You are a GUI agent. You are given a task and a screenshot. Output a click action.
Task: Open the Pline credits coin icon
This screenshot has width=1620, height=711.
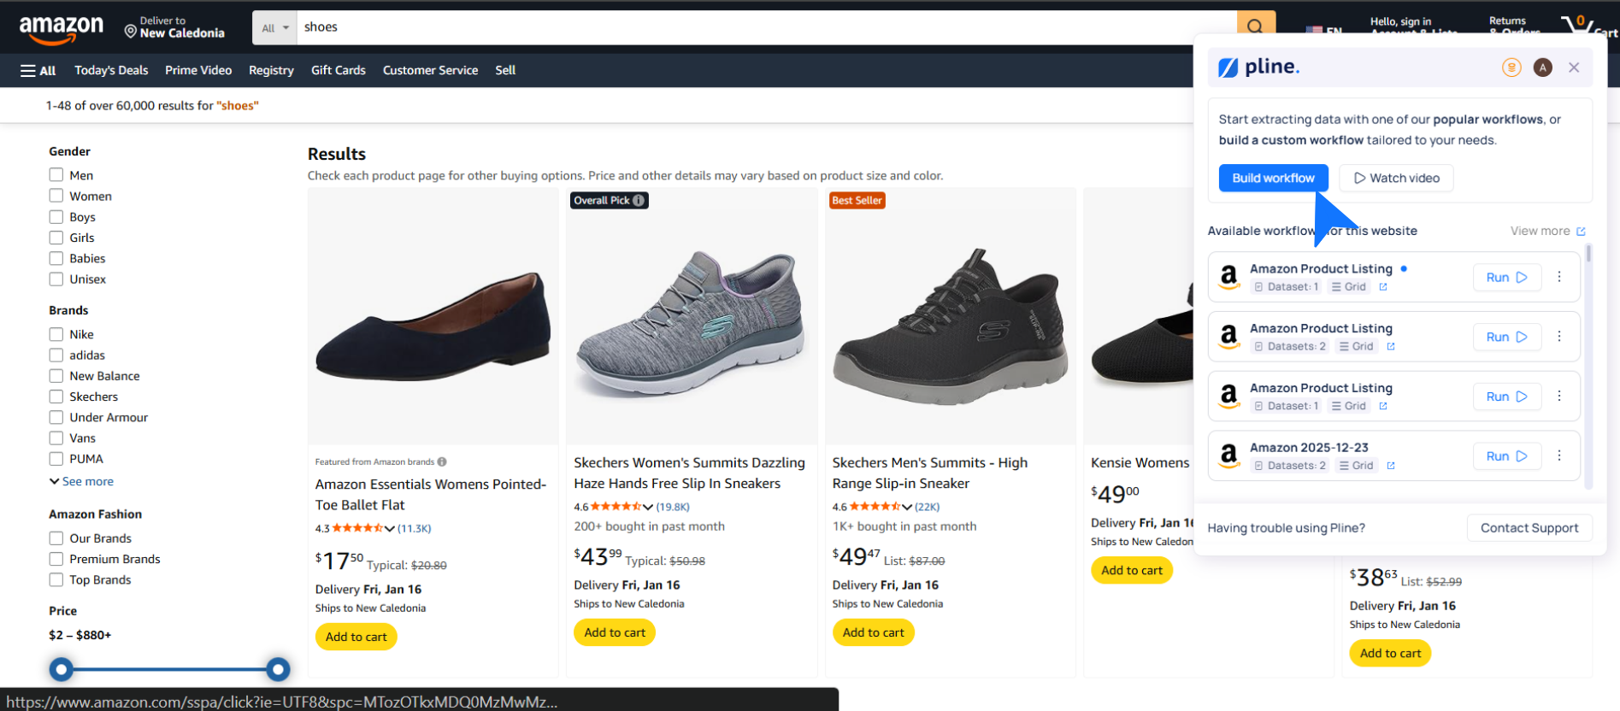(x=1511, y=68)
